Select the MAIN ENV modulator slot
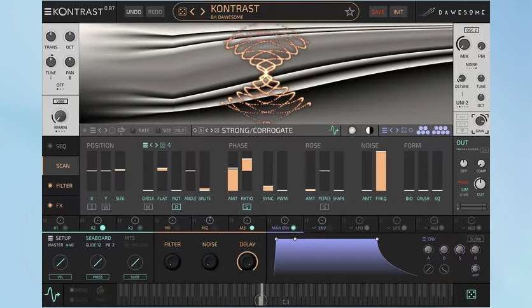The image size is (532, 308). (x=284, y=224)
